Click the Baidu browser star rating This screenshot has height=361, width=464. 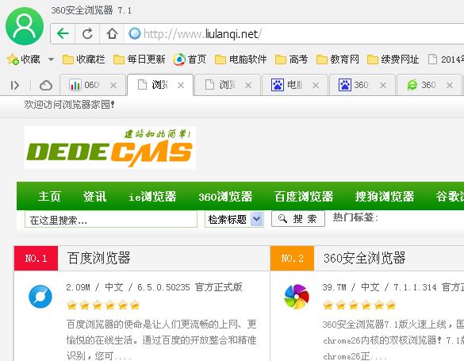coord(103,305)
